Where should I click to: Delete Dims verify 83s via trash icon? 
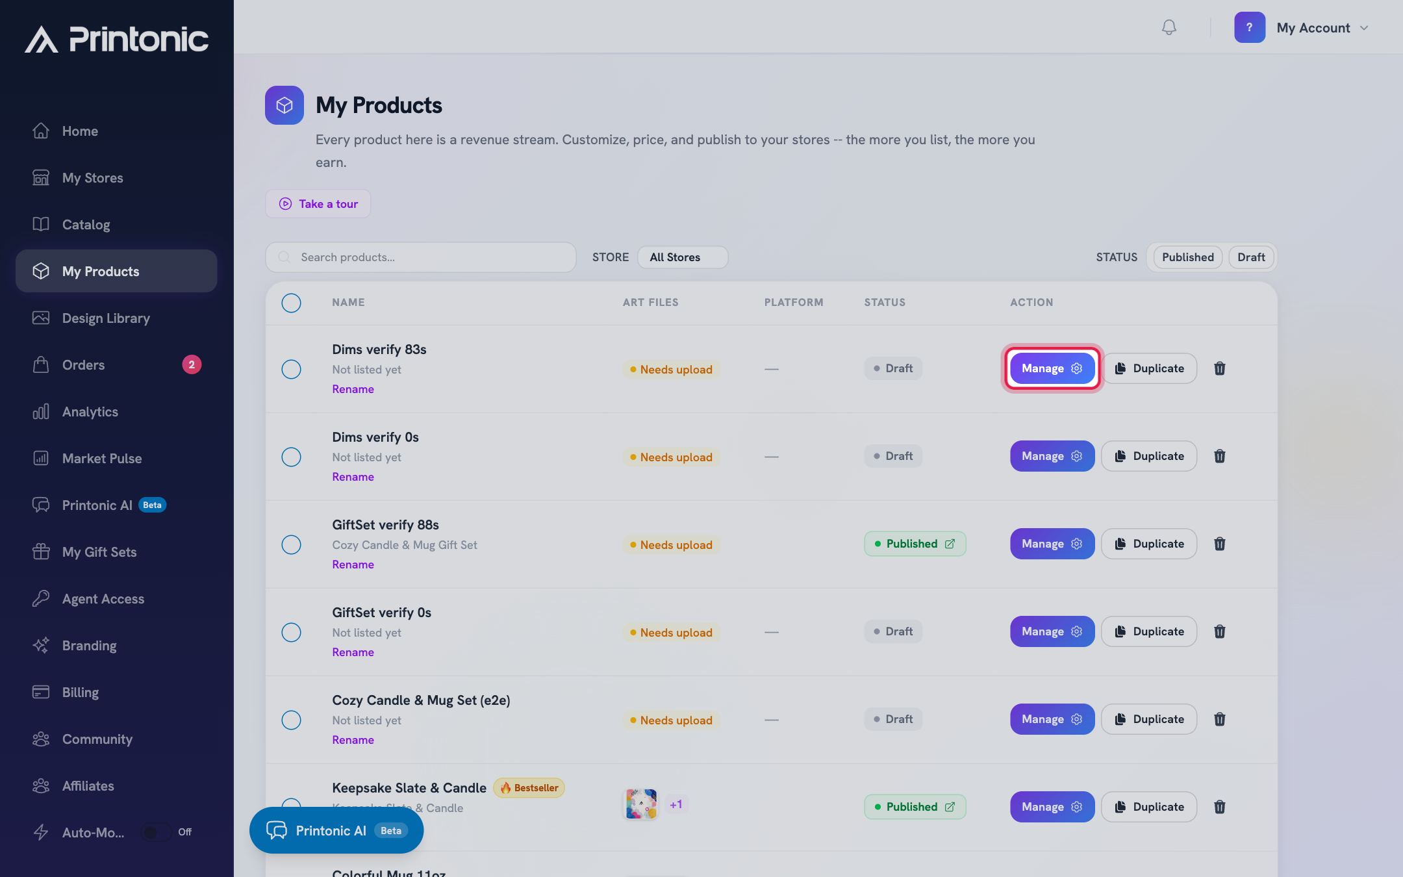coord(1220,368)
